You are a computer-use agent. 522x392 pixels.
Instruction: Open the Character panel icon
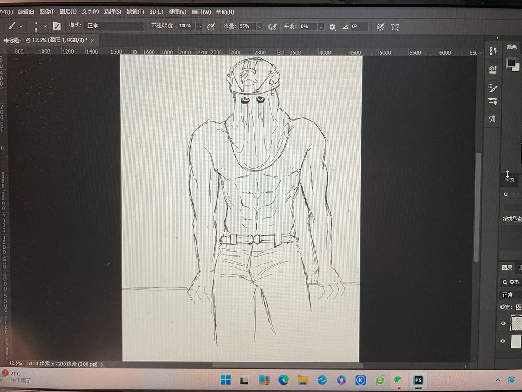492,119
